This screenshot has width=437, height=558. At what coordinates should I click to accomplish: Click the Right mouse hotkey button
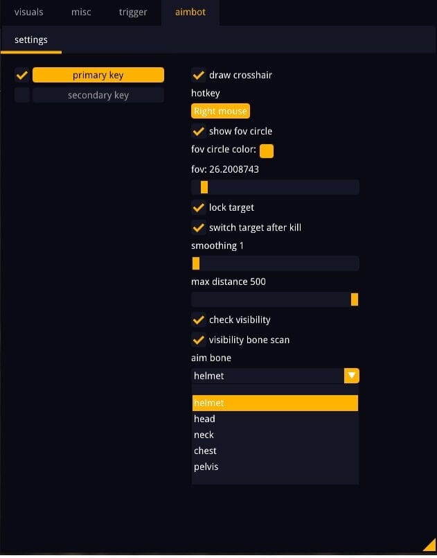coord(220,111)
